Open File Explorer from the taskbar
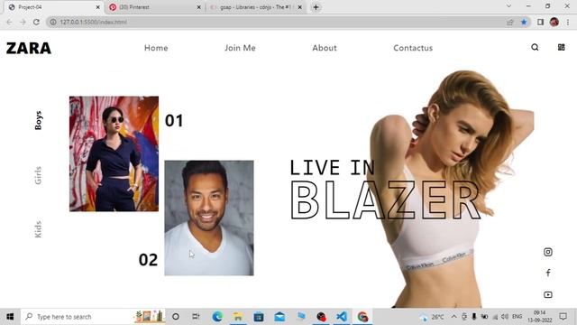Image resolution: width=577 pixels, height=325 pixels. 238,317
